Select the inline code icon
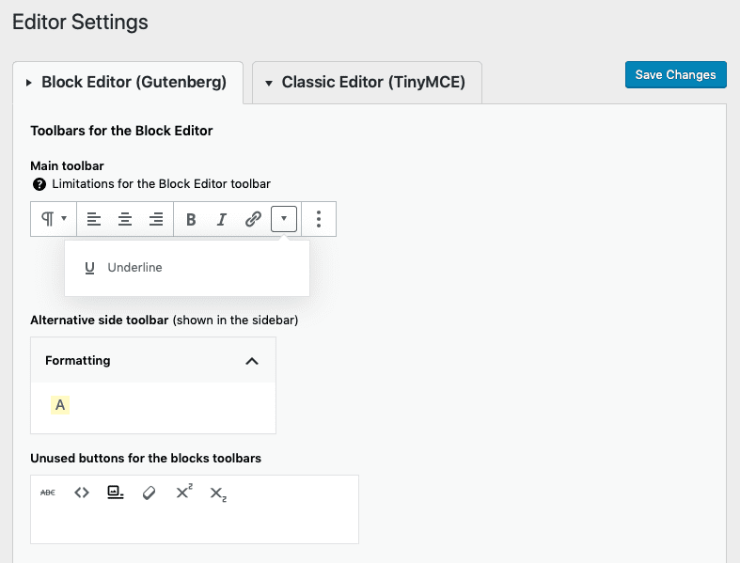 [x=82, y=493]
